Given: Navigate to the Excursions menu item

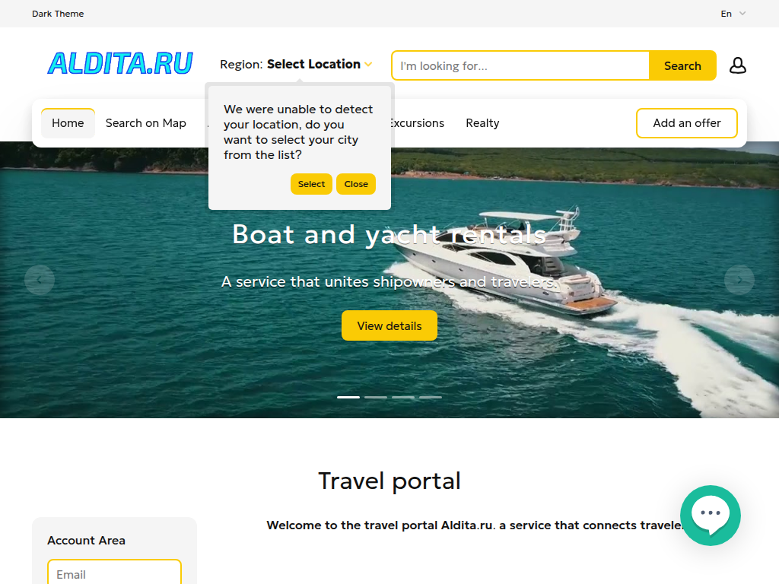Looking at the screenshot, I should tap(416, 123).
